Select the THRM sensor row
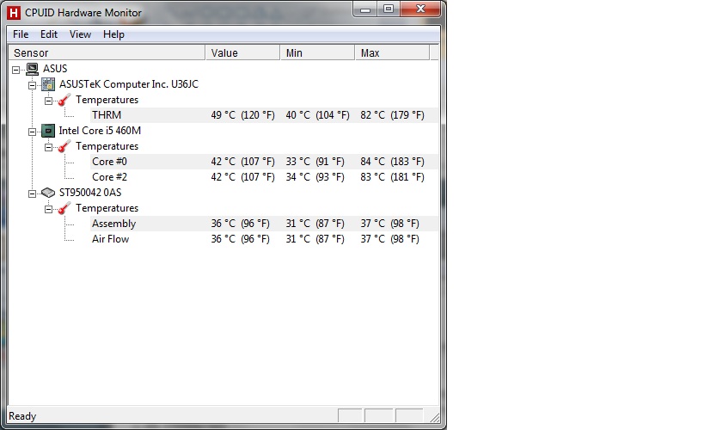 [264, 115]
